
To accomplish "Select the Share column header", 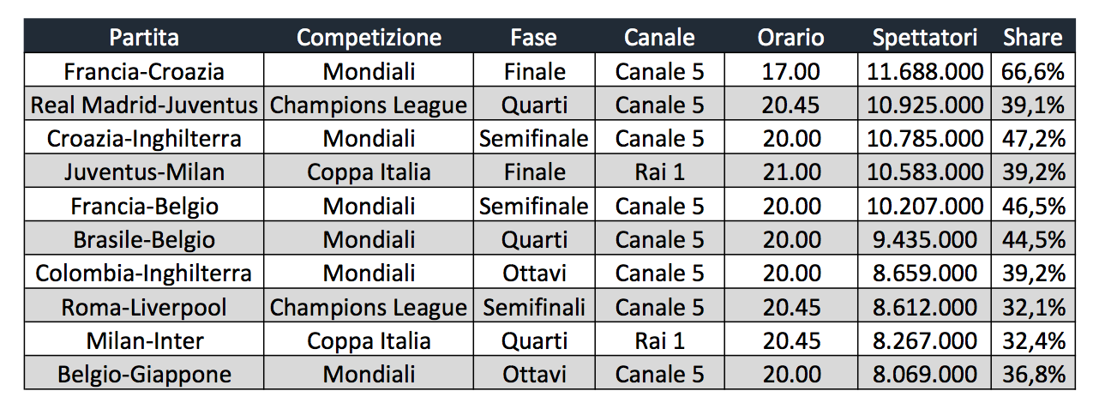I will 1032,38.
